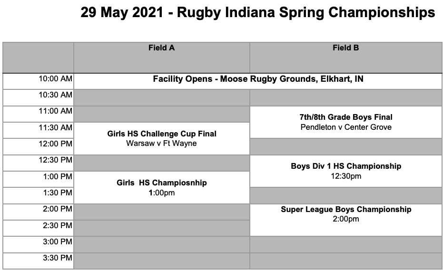Select the 3:30 PM time cell
443x270 pixels.
point(38,260)
